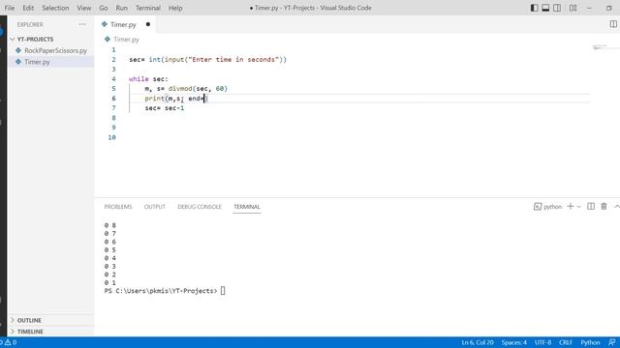
Task: Place cursor on 'while sec:' line
Action: (x=148, y=79)
